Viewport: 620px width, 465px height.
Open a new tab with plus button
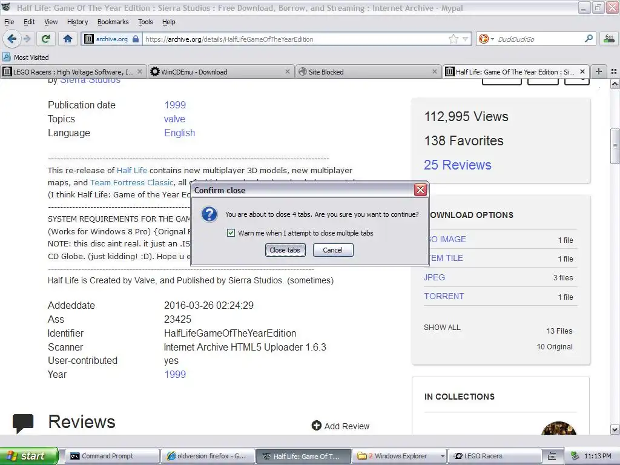pos(599,71)
